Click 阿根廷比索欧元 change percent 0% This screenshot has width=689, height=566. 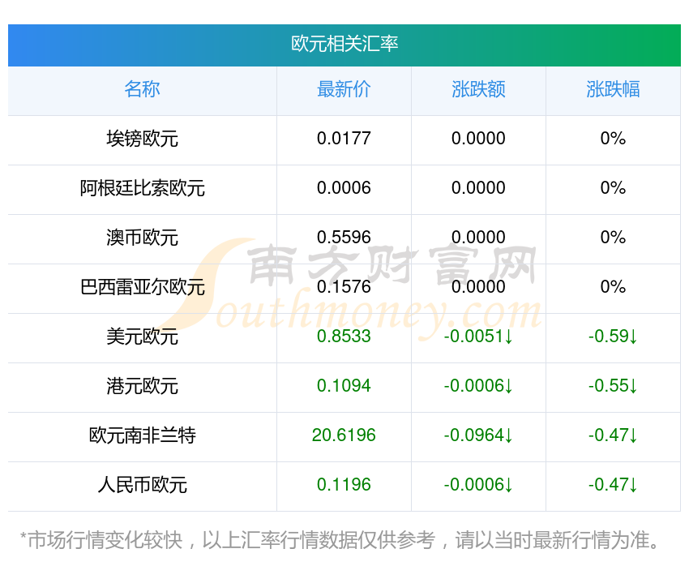click(x=613, y=188)
